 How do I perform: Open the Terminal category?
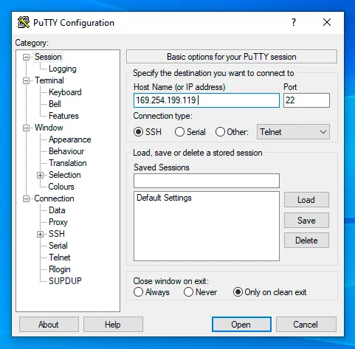pos(49,80)
